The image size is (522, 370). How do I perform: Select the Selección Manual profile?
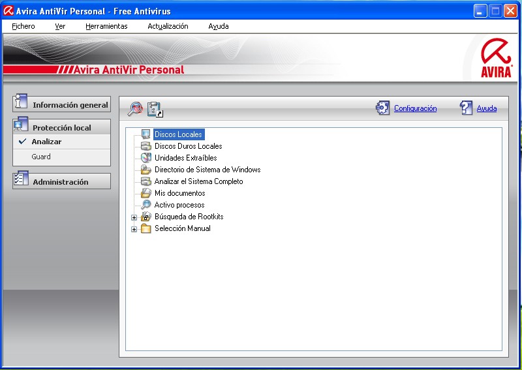(x=183, y=228)
